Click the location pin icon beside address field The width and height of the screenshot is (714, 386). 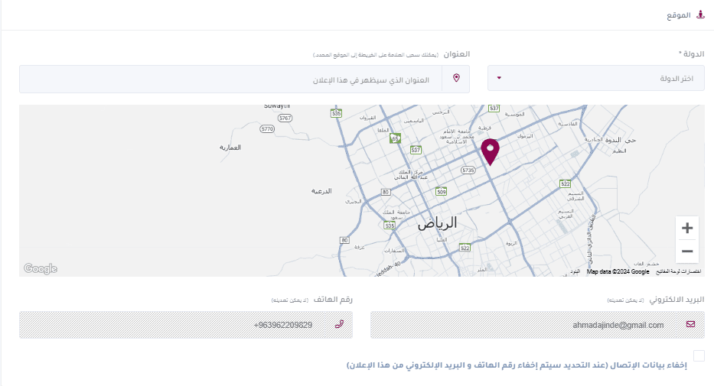coord(456,78)
